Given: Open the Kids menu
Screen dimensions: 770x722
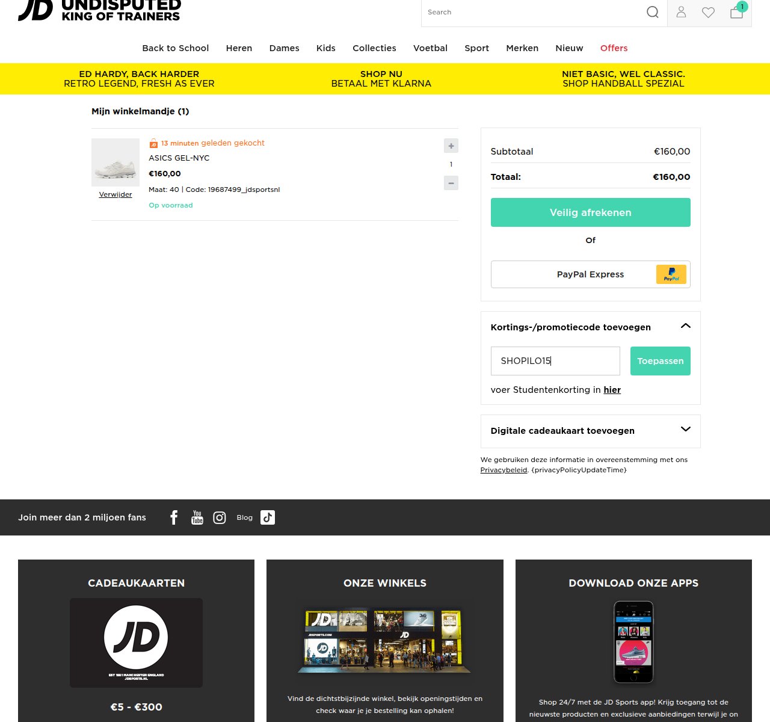Looking at the screenshot, I should (326, 48).
